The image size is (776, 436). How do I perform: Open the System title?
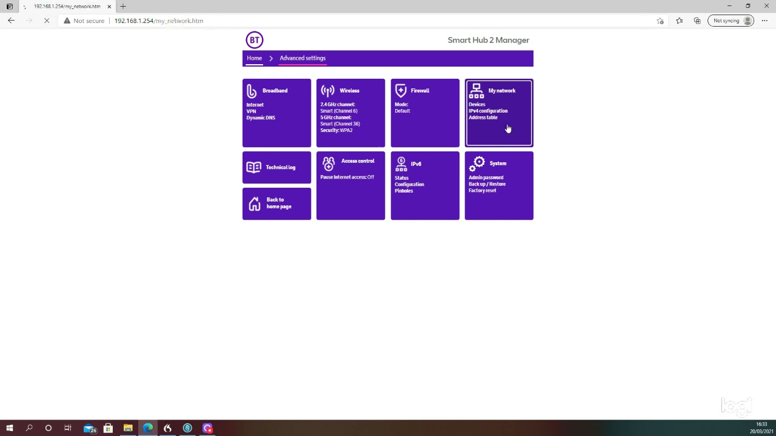(498, 163)
